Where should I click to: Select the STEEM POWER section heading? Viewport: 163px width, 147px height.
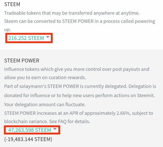22,61
